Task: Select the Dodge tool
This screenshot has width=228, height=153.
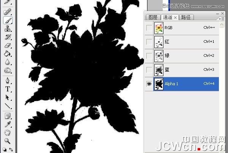Action: 8,70
